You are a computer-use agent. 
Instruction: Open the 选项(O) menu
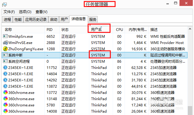25,12
